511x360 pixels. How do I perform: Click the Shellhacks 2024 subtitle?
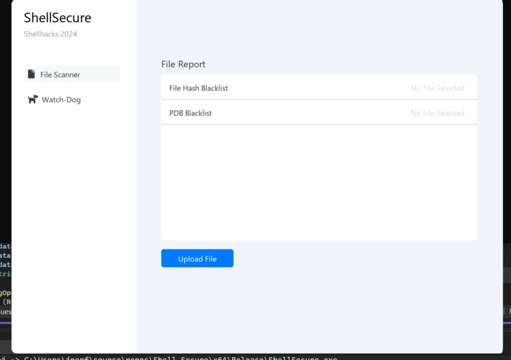pos(50,34)
